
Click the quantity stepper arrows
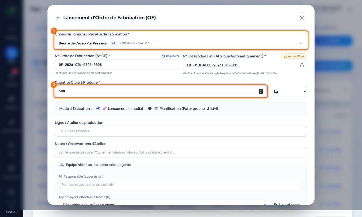click(x=261, y=91)
